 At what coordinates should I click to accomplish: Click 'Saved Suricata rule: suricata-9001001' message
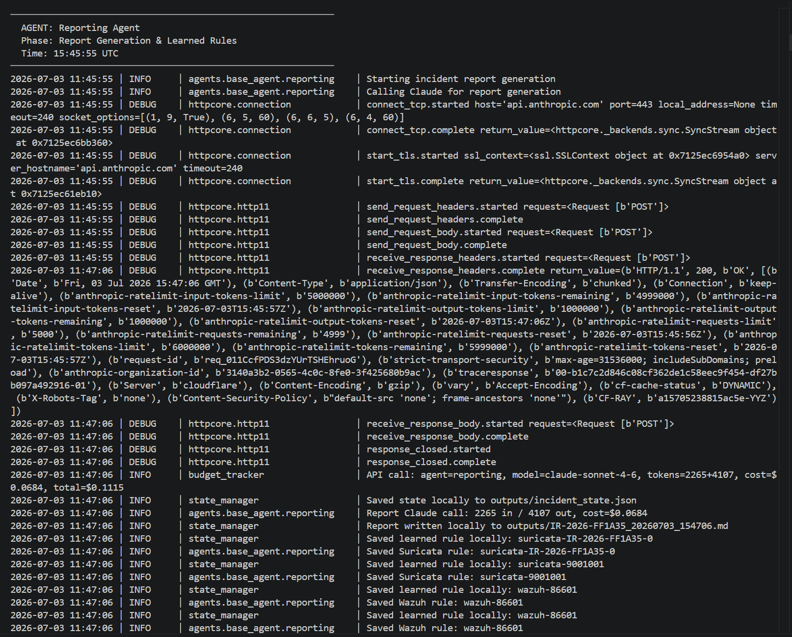point(466,577)
